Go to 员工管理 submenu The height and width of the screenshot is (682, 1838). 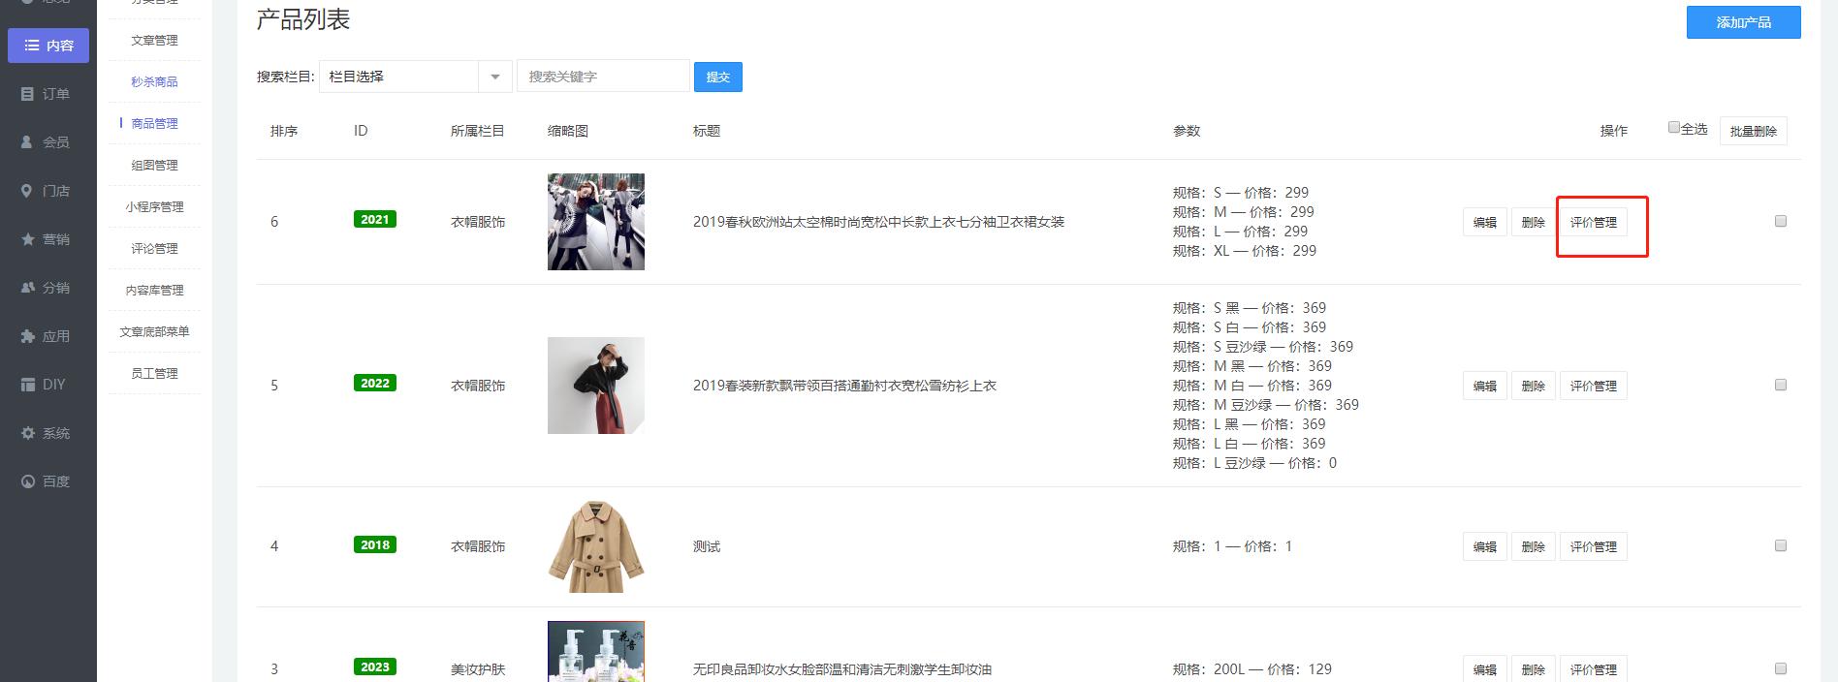point(154,374)
